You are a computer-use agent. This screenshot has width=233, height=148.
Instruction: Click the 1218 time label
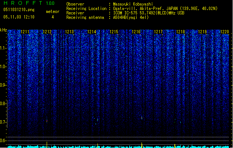pos(180,32)
